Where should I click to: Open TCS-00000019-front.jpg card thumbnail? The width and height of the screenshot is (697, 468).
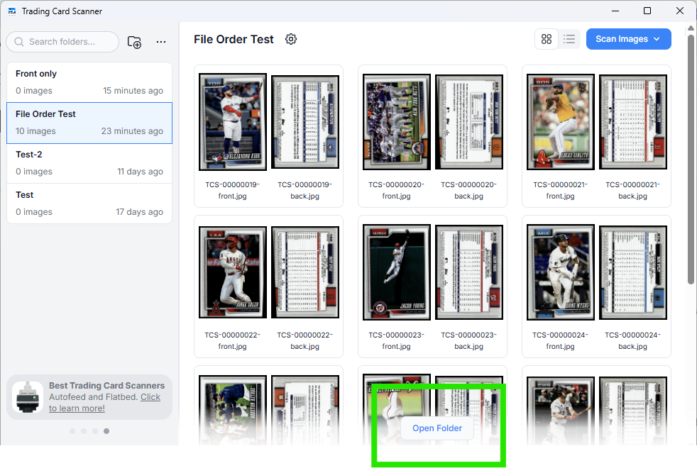coord(233,122)
